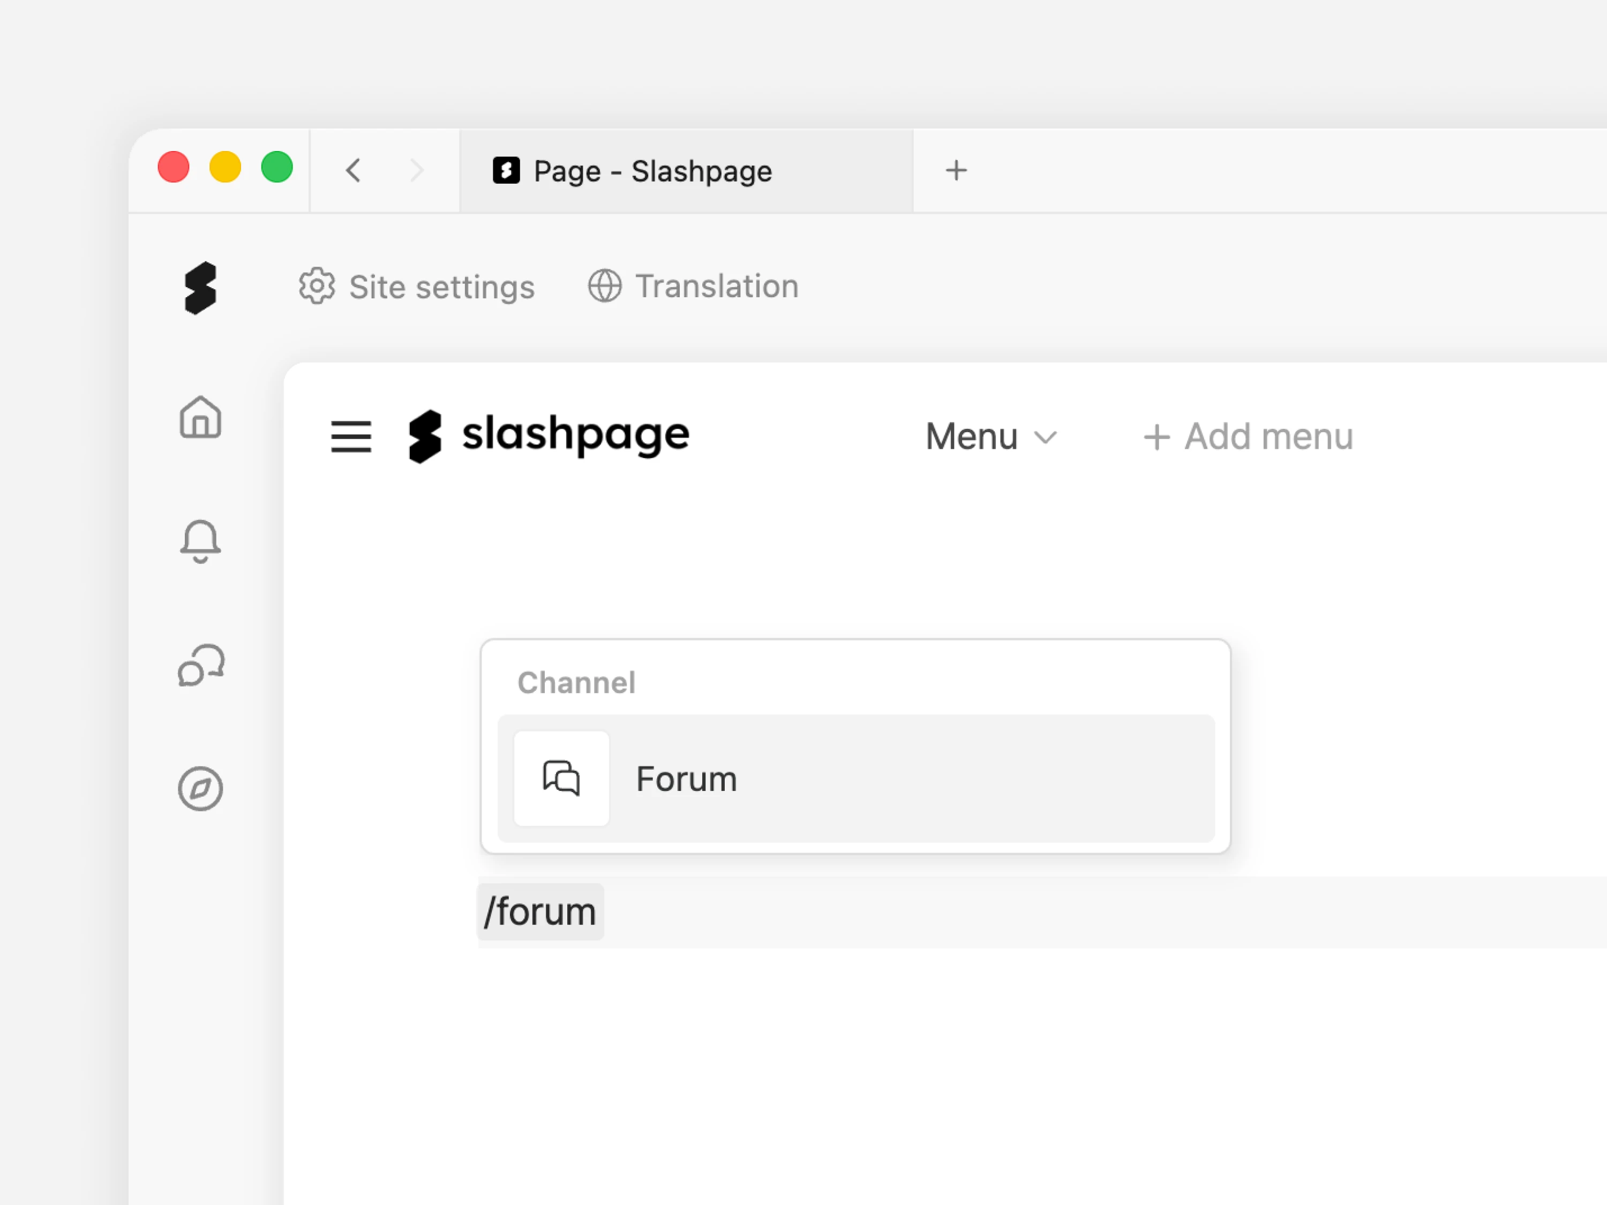
Task: Open the Explore compass icon
Action: 200,789
